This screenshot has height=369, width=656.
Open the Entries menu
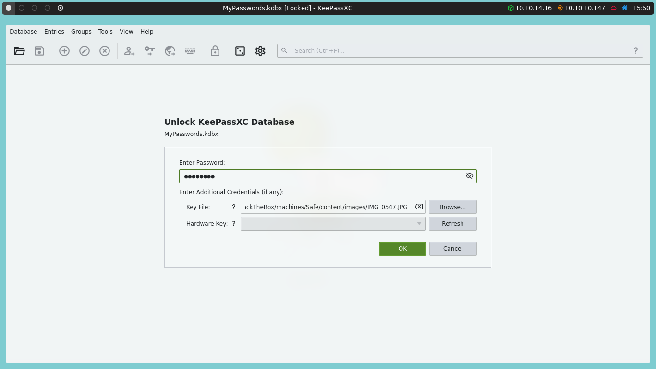[x=54, y=32]
